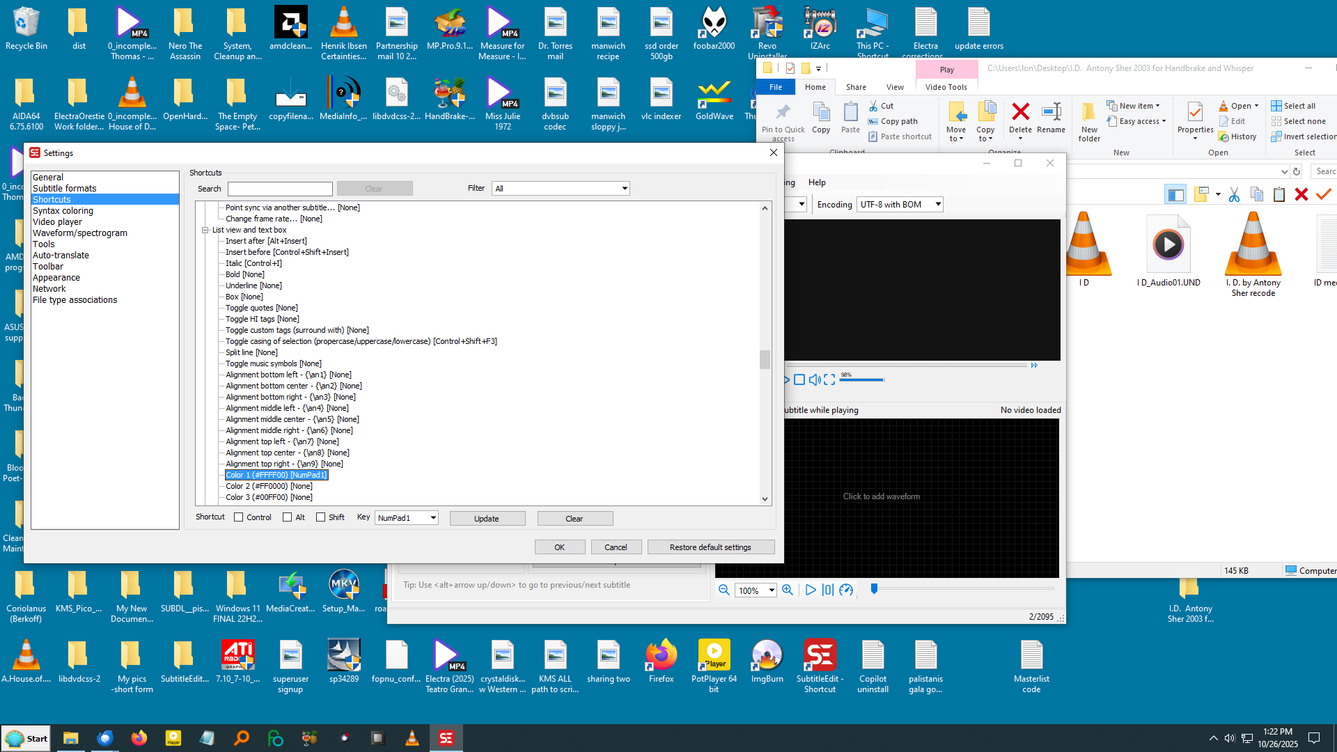This screenshot has height=752, width=1337.
Task: Collapse the List view and text box node
Action: click(205, 230)
